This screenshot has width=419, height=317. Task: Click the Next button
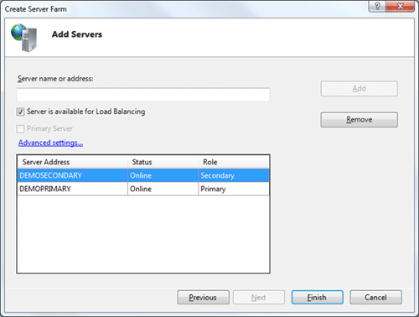coord(259,297)
